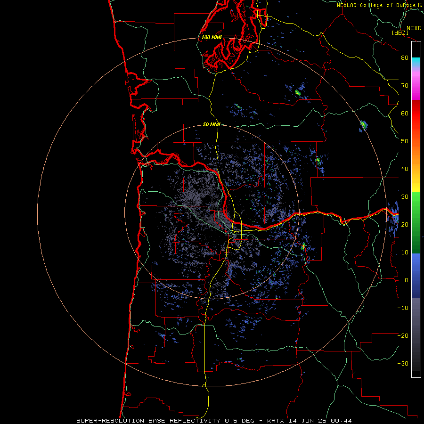Click the [dBZ] unit label
The height and width of the screenshot is (424, 424).
(x=400, y=33)
